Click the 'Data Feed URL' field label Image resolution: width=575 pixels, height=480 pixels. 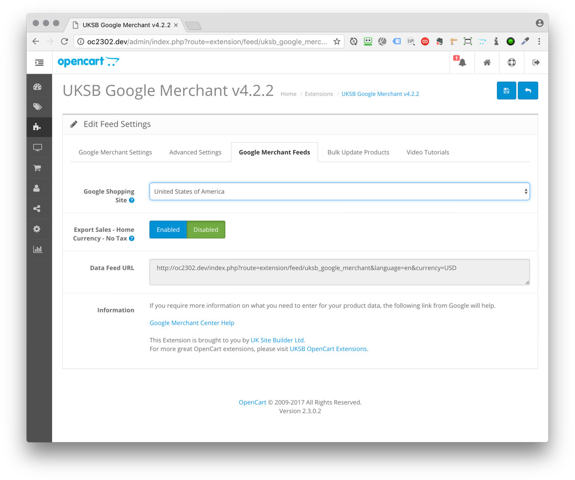[112, 268]
